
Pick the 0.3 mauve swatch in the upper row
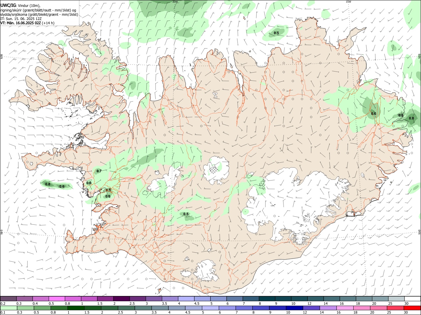24,299
